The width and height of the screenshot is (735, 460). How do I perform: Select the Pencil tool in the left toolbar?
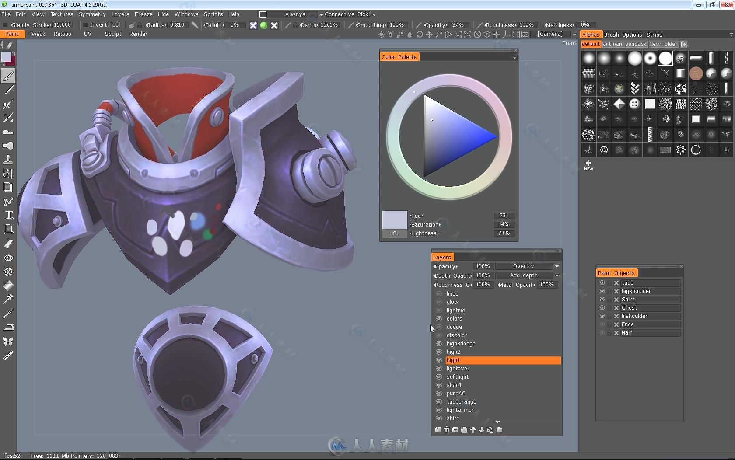coord(8,90)
